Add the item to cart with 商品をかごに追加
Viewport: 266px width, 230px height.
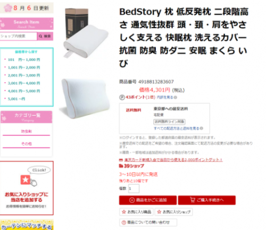[148, 200]
